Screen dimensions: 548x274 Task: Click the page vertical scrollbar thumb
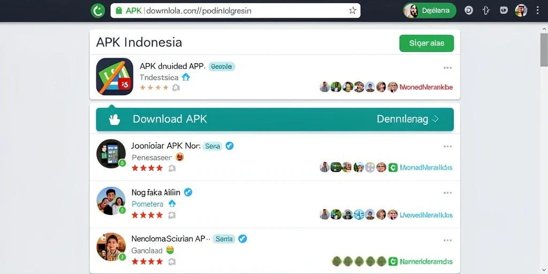tap(544, 50)
